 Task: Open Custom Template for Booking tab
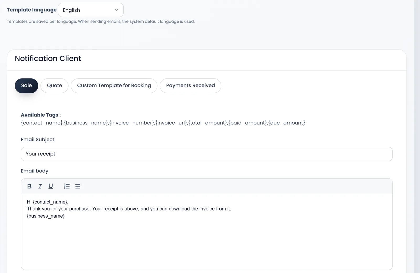(x=114, y=86)
